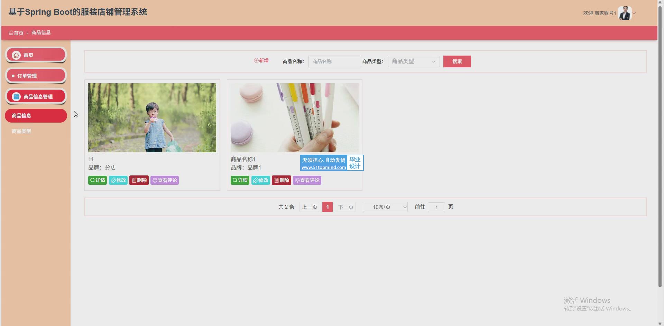Go to page 1 in pagination
The height and width of the screenshot is (326, 664).
(x=328, y=207)
